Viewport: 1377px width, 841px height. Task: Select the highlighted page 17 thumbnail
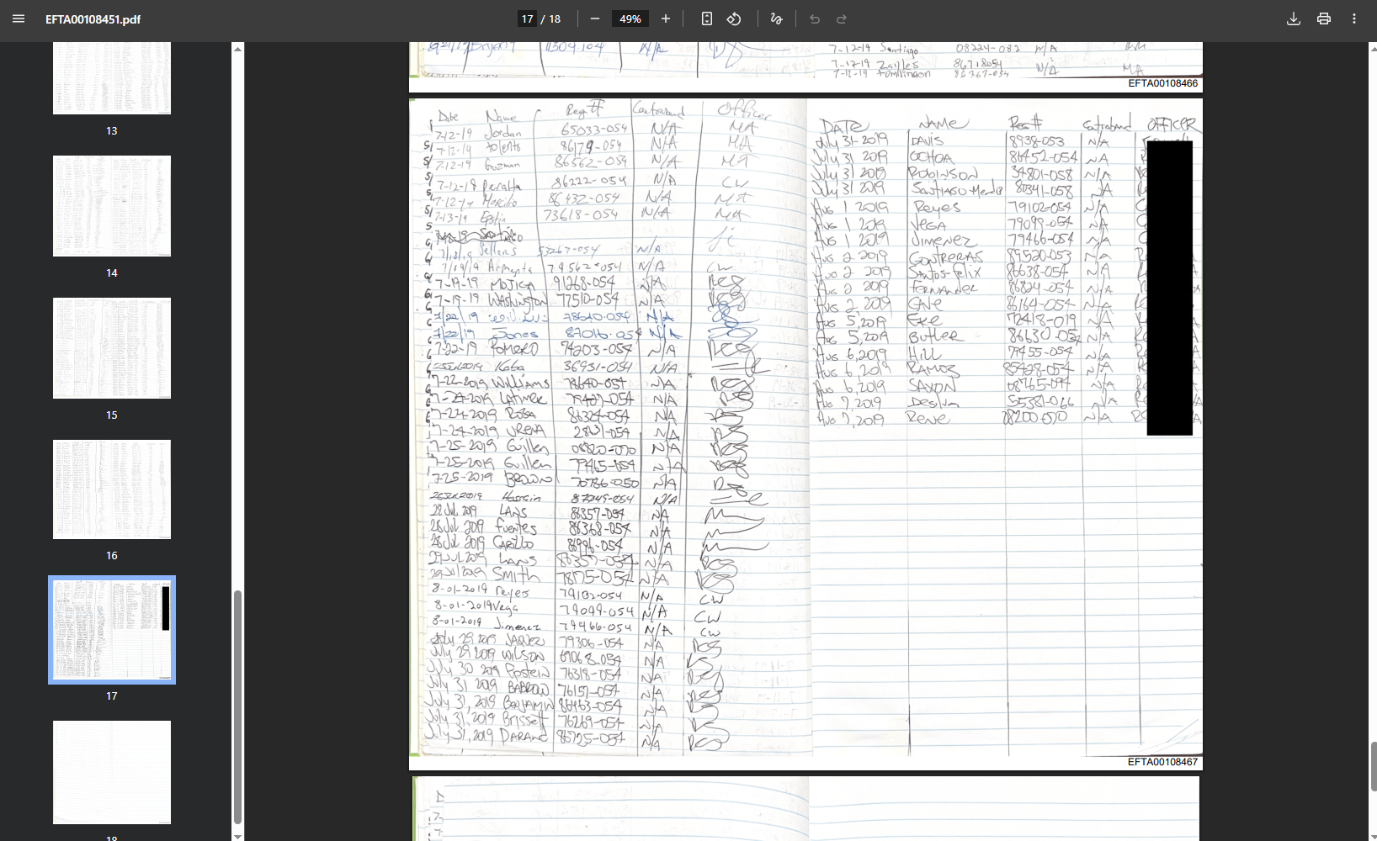[112, 630]
